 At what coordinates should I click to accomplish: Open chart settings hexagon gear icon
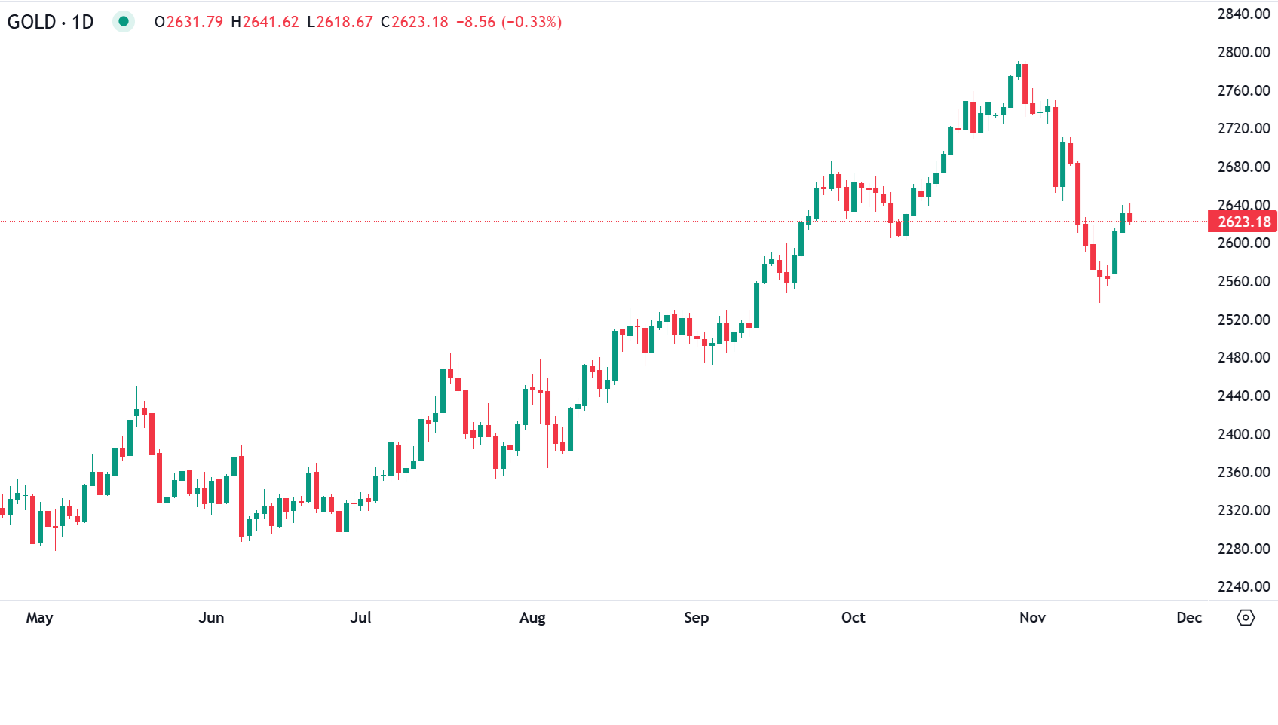(1246, 618)
